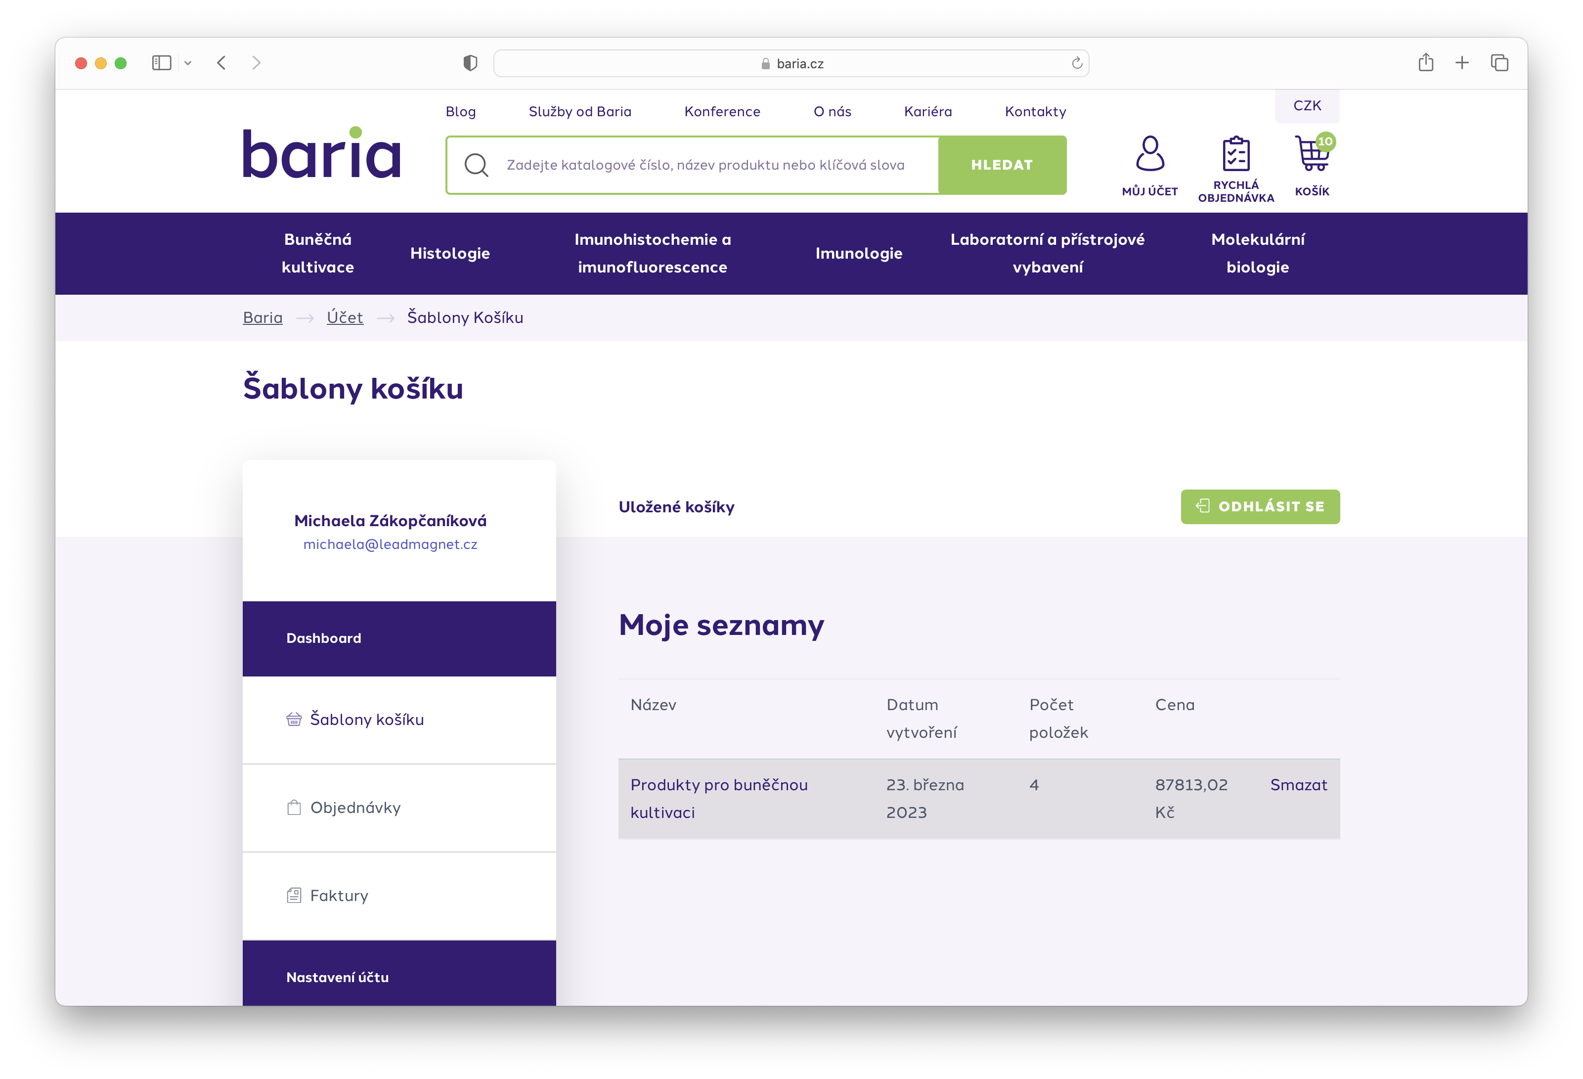The height and width of the screenshot is (1079, 1583).
Task: Click michaela@leadmagnet.cz email link
Action: (390, 544)
